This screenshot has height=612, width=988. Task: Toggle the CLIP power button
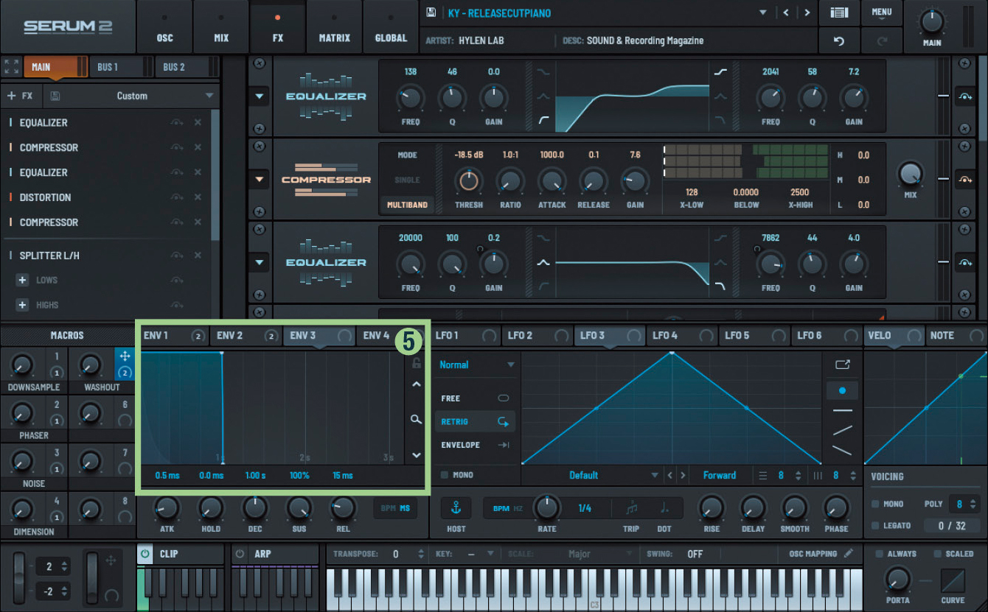145,554
